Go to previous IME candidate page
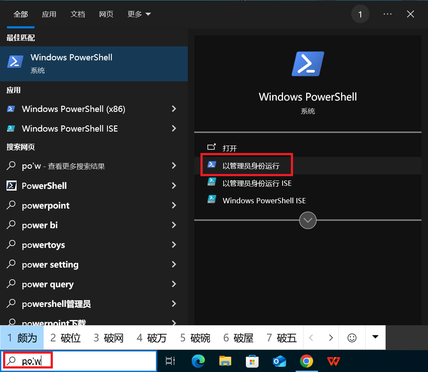 pyautogui.click(x=311, y=338)
